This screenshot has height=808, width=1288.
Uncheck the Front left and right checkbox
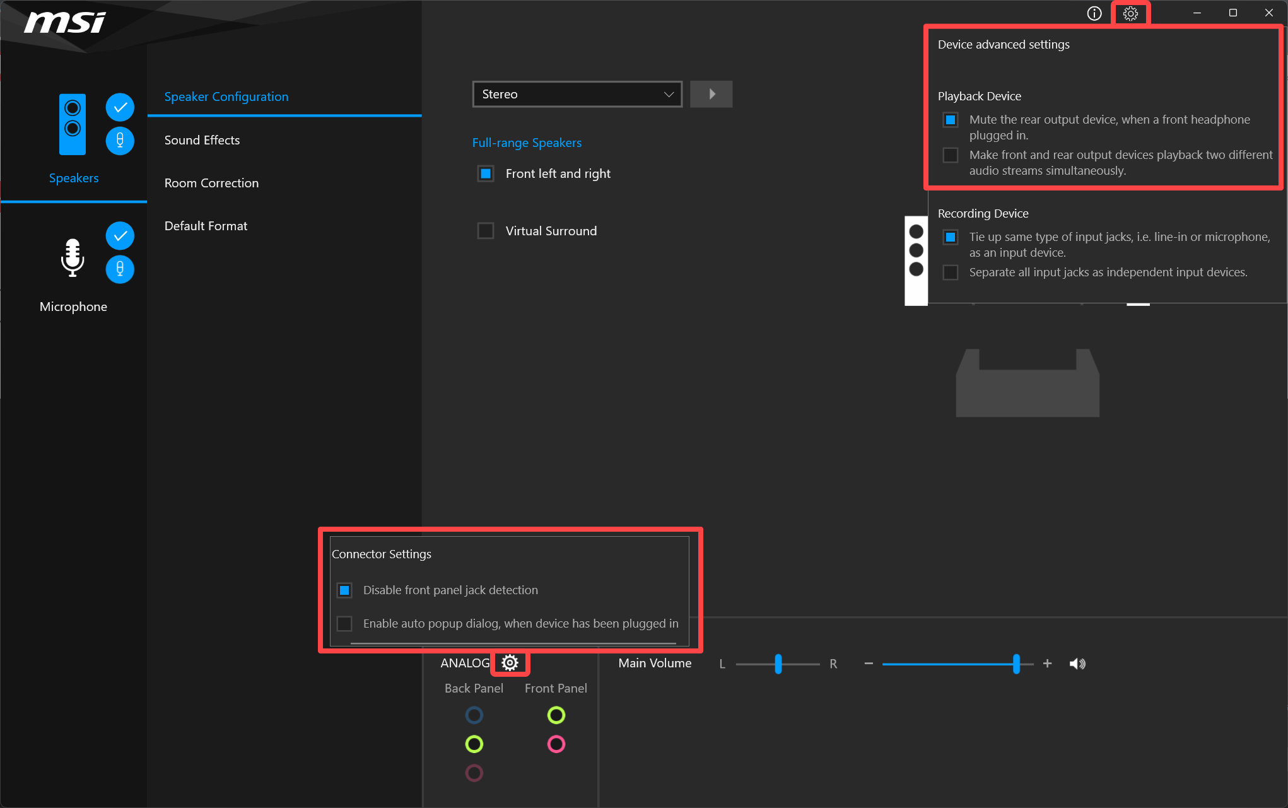[486, 173]
